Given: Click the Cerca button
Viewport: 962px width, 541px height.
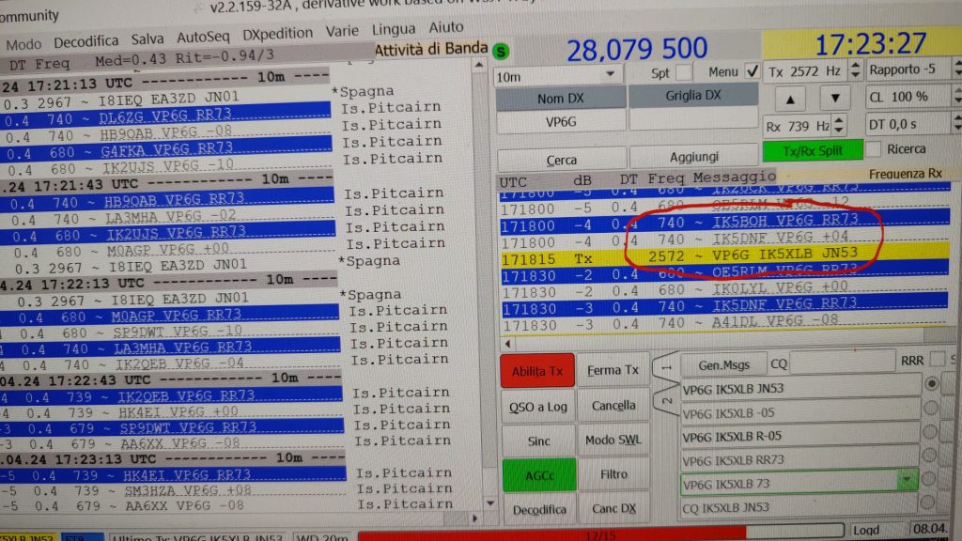Looking at the screenshot, I should tap(562, 160).
